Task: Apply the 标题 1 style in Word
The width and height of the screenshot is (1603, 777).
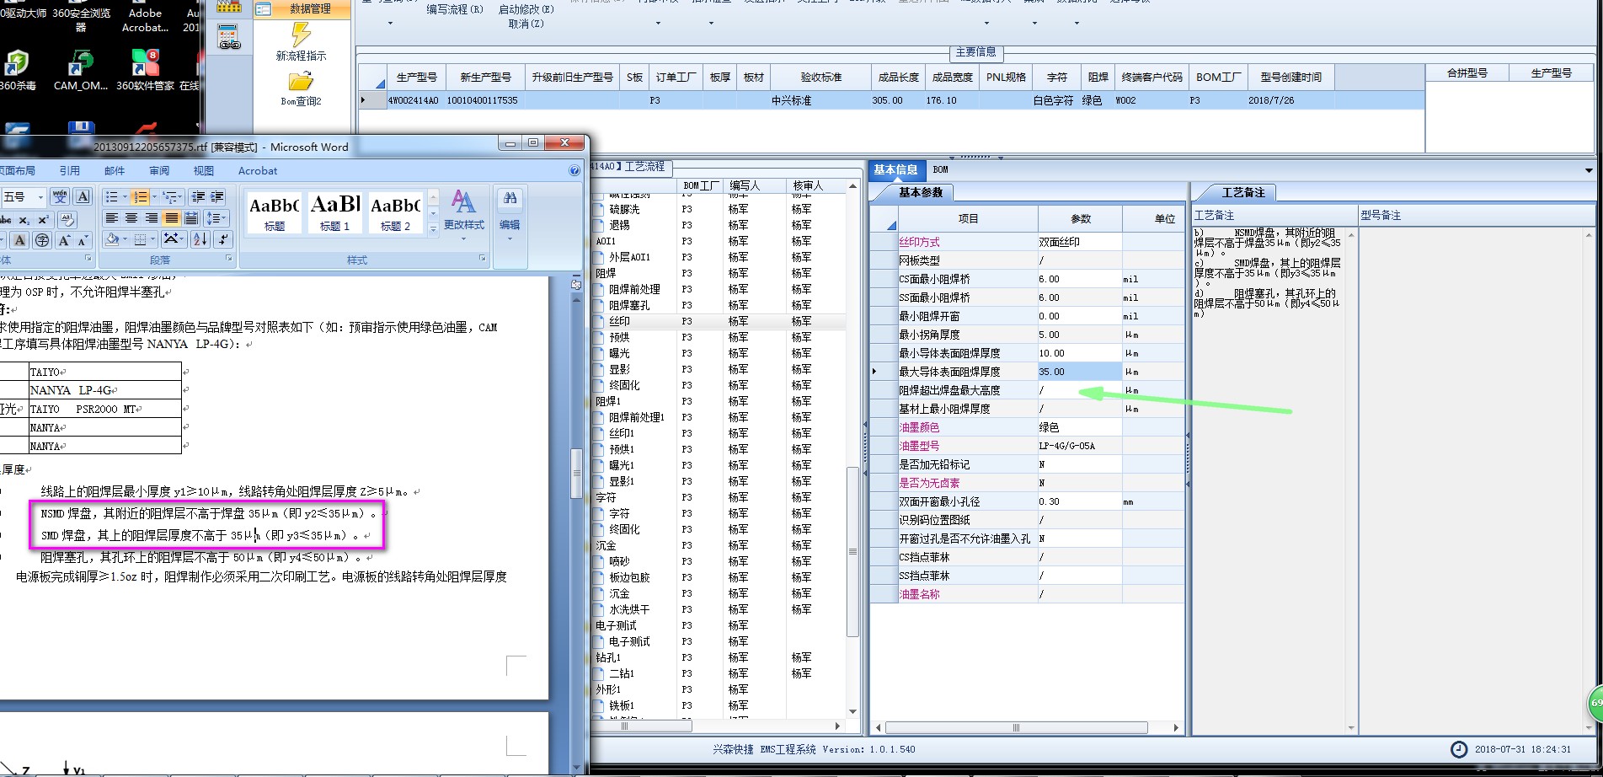Action: [334, 212]
